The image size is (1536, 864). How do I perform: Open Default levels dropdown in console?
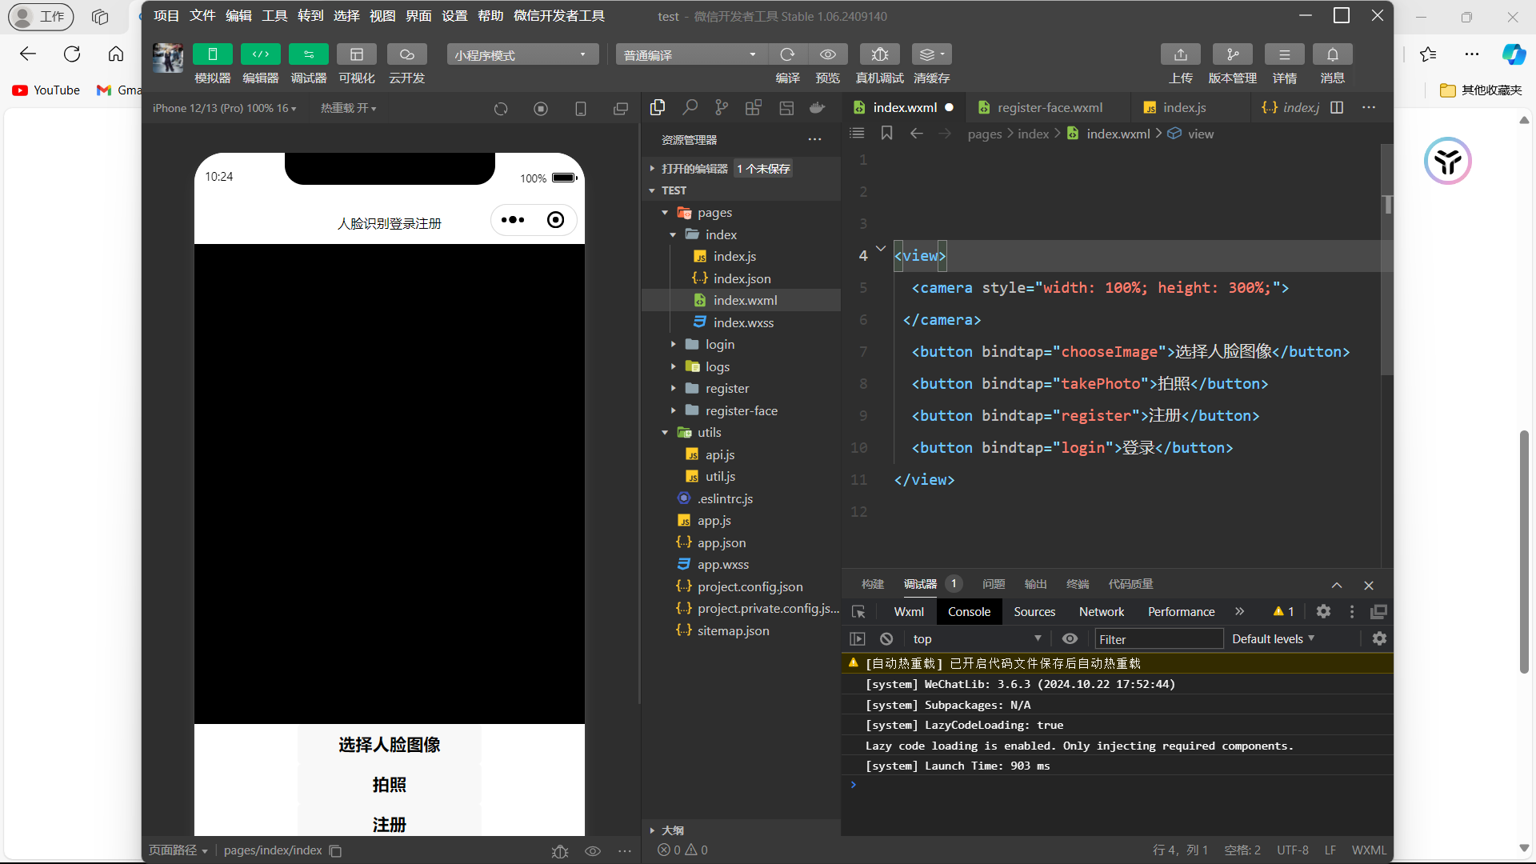tap(1273, 638)
